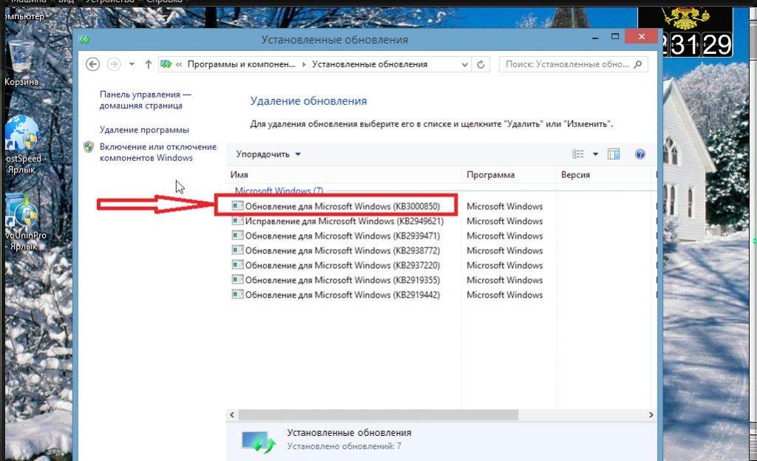Click icon of update KB3000850

pyautogui.click(x=237, y=206)
